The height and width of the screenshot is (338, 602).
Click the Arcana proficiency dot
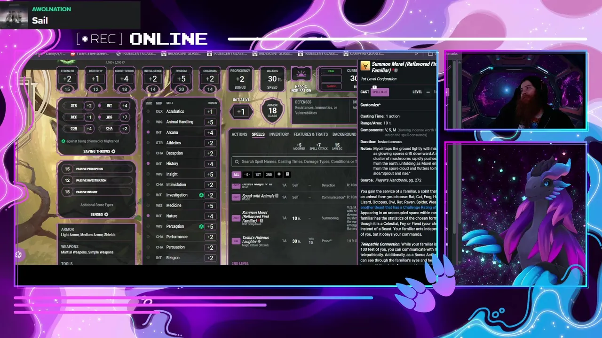pyautogui.click(x=148, y=132)
